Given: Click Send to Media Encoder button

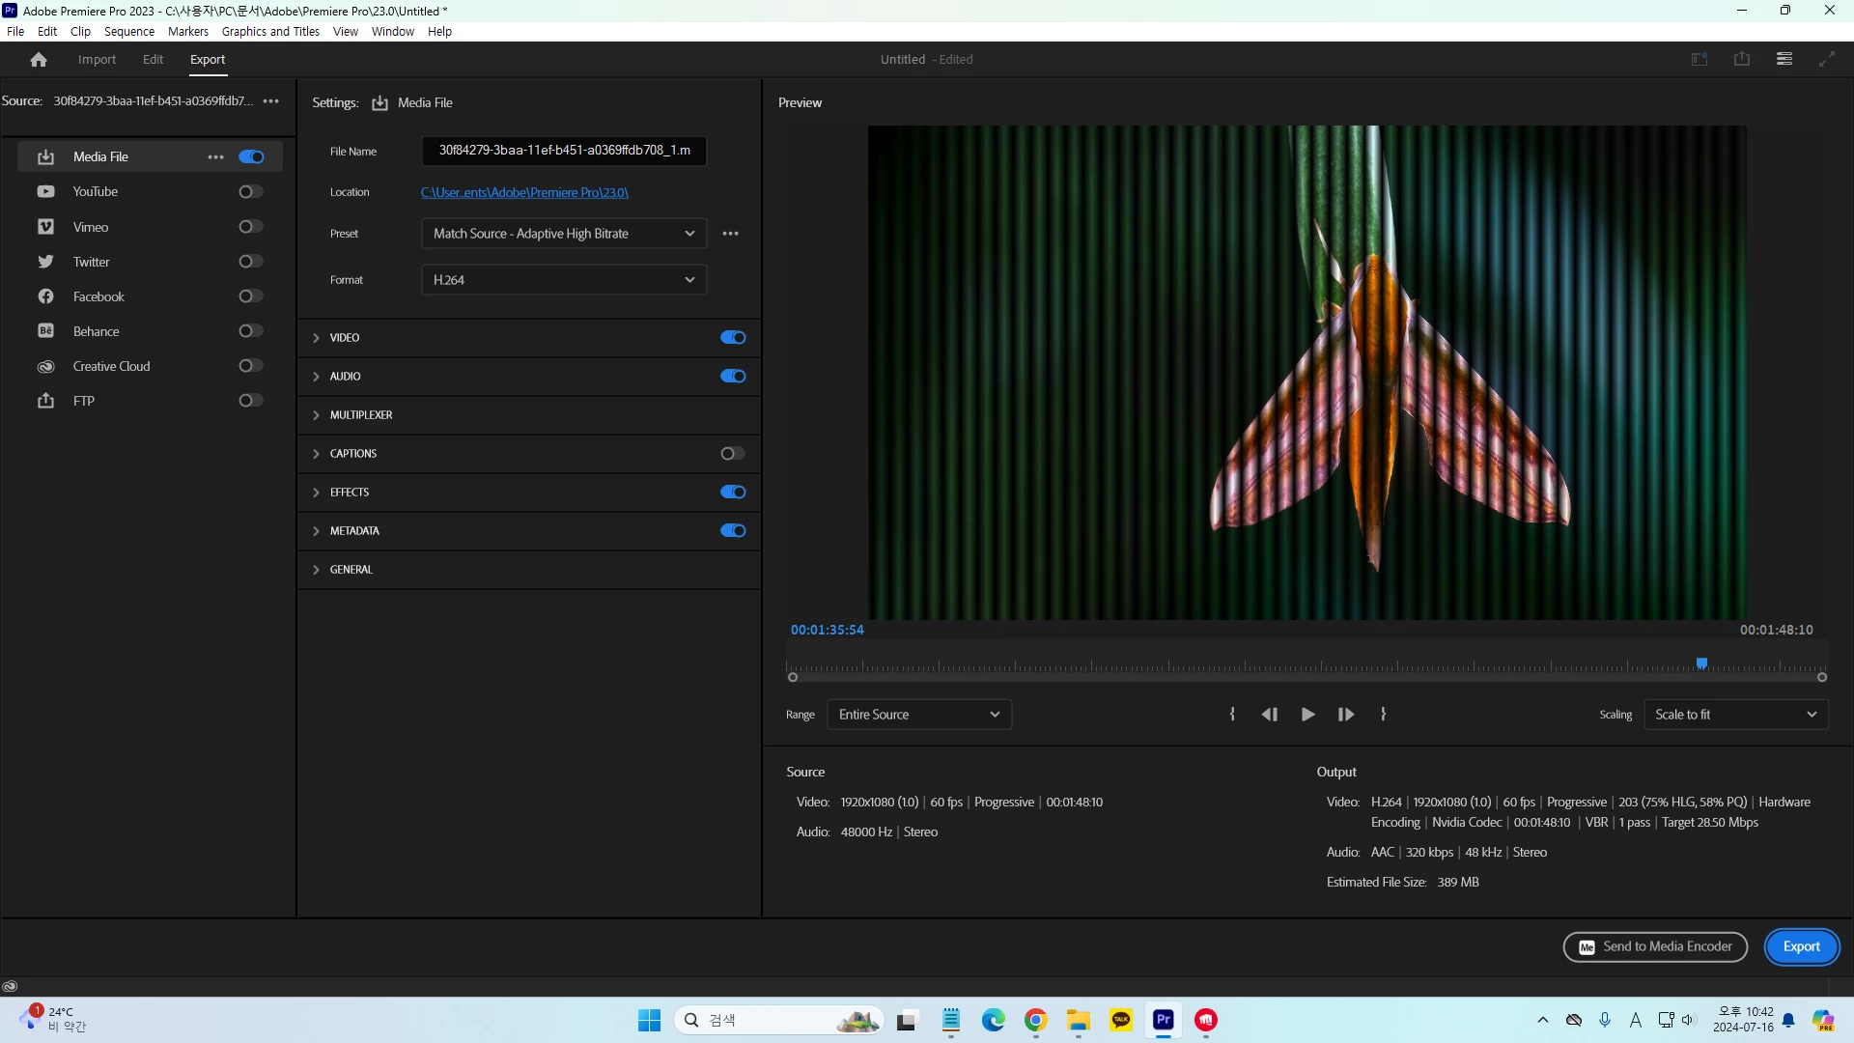Looking at the screenshot, I should point(1655,946).
